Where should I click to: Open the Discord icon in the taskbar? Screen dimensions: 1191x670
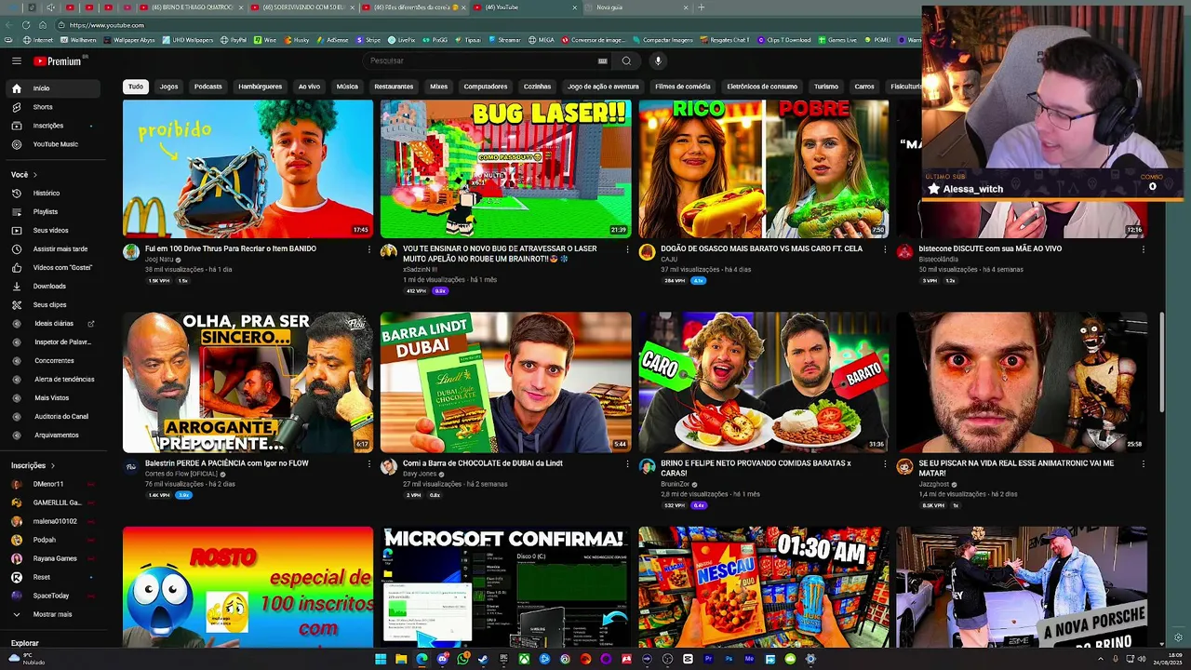coord(442,659)
